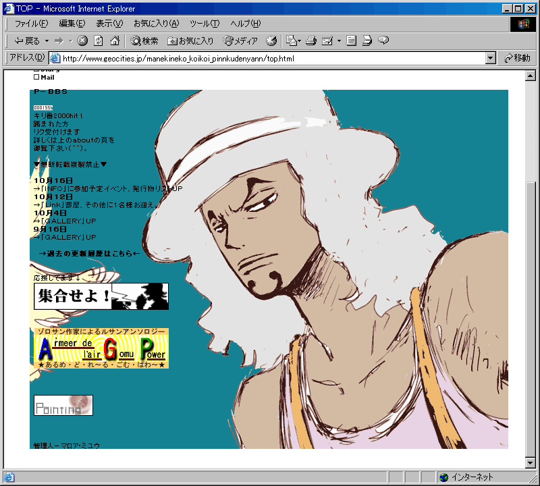Expand the Mail icon dropdown arrow
Screen dimensions: 540x486
[x=299, y=41]
